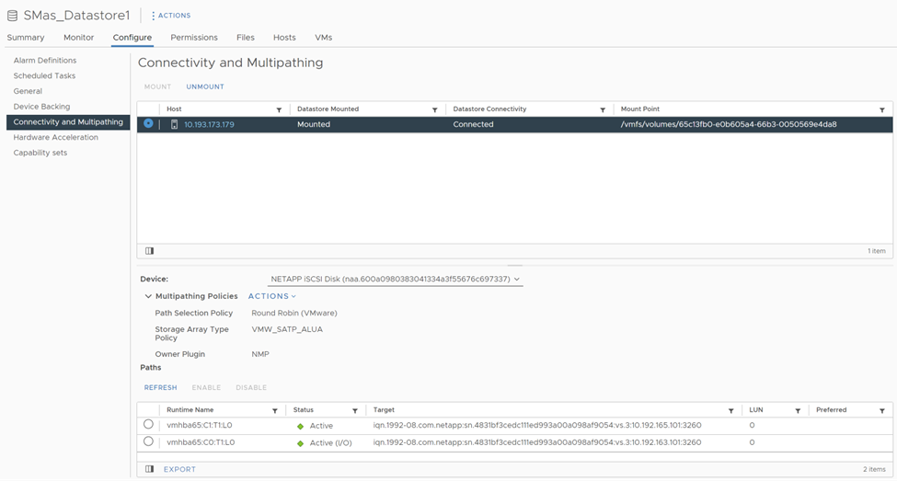Select path vmhba65:C1:T1:L0 radio button
This screenshot has width=897, height=481.
148,425
